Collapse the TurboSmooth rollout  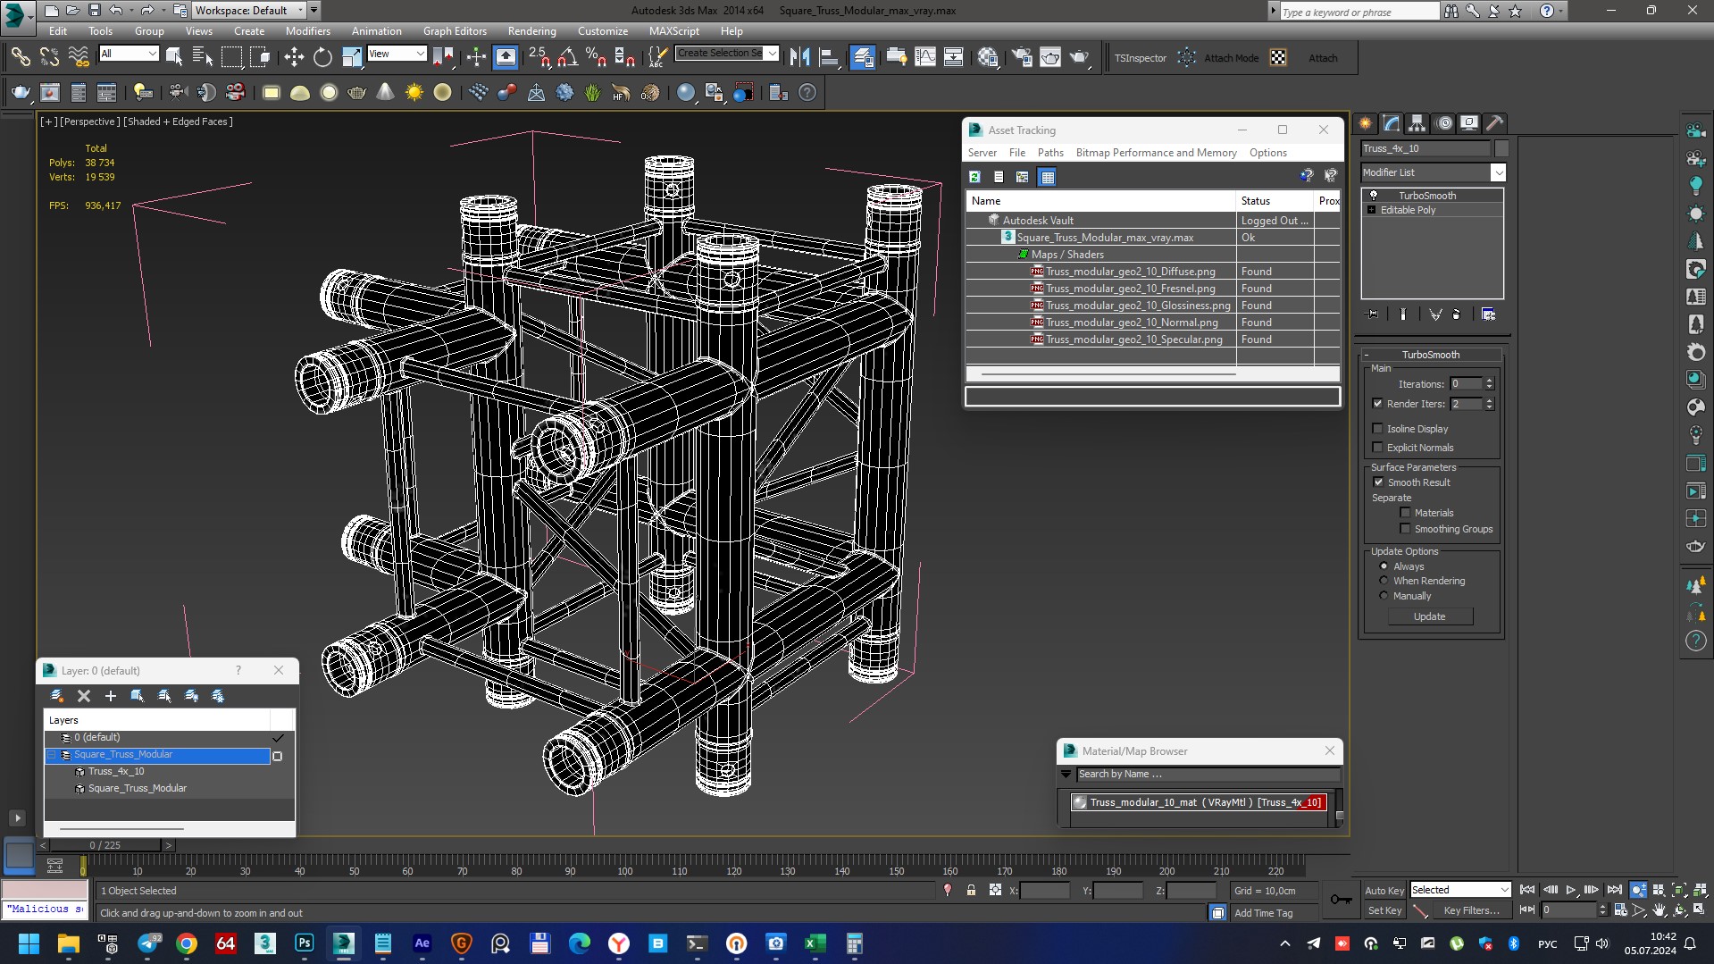click(1429, 355)
